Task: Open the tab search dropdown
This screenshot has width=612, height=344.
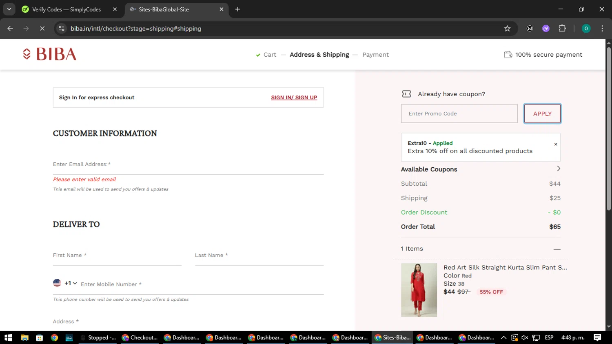Action: pos(9,9)
